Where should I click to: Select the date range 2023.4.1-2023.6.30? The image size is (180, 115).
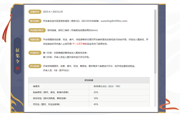(x=53, y=12)
